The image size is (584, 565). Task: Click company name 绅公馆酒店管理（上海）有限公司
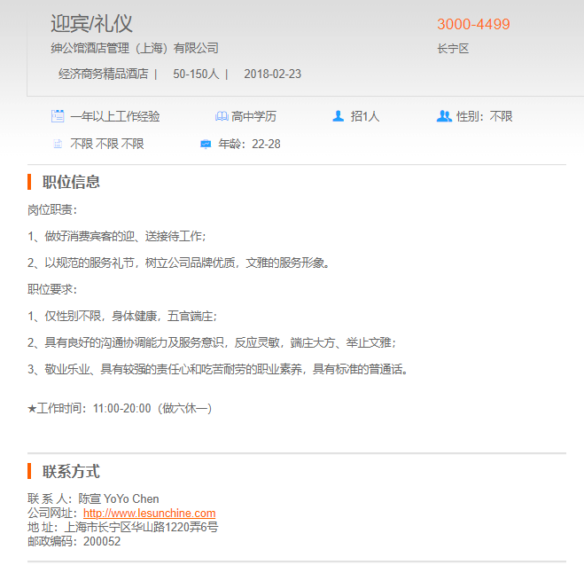(135, 48)
